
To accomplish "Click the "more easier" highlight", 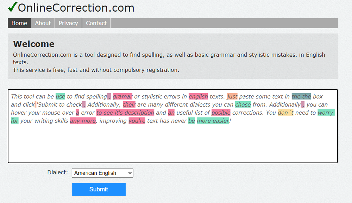I will tap(213, 120).
